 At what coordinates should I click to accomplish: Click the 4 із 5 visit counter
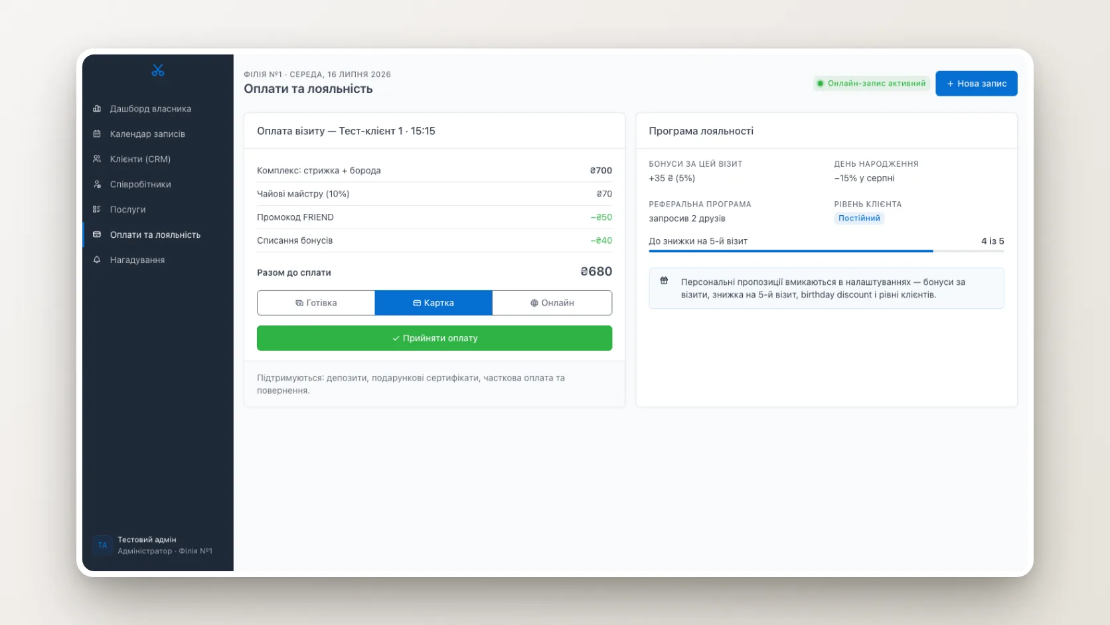(x=992, y=241)
